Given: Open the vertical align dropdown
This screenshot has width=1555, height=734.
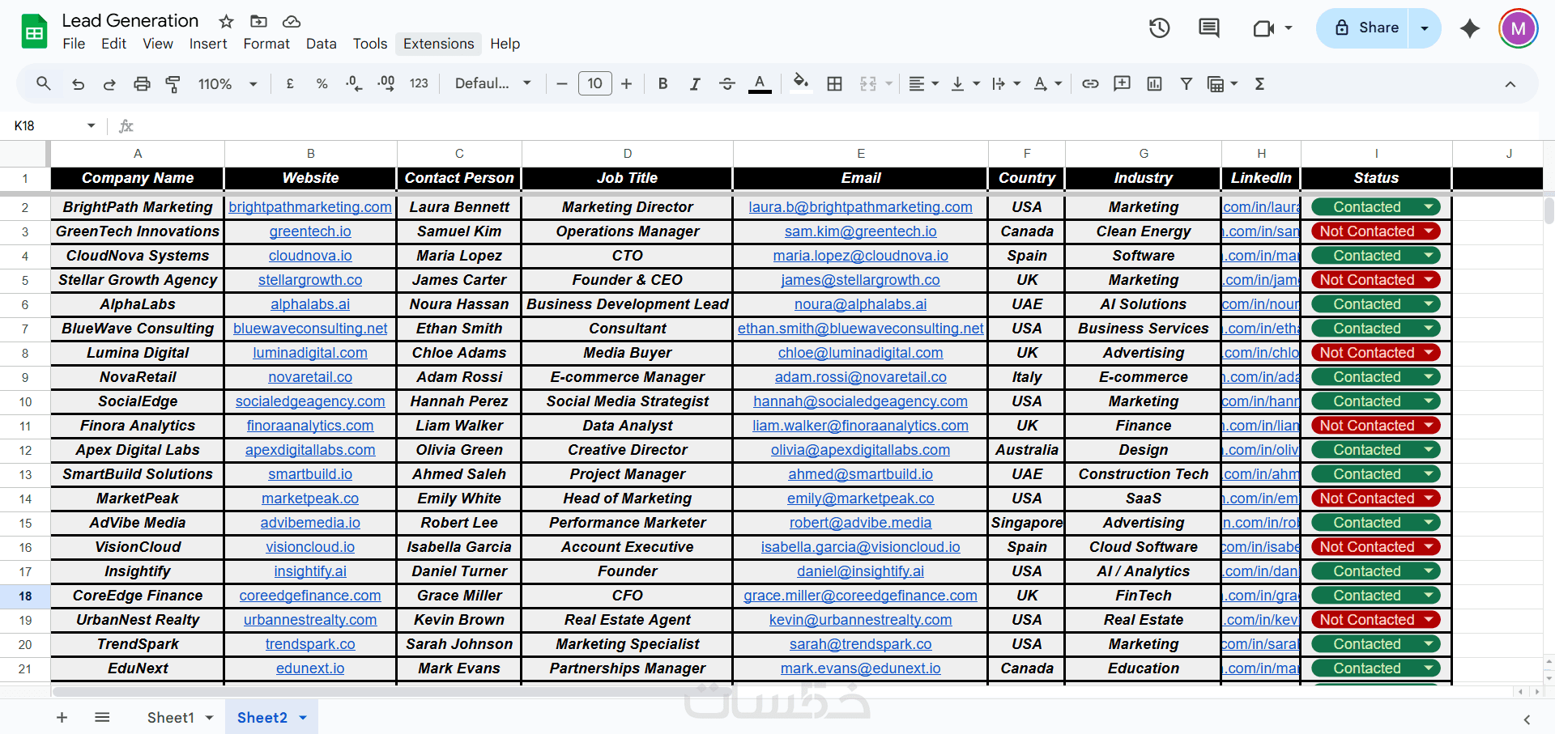Looking at the screenshot, I should point(965,83).
